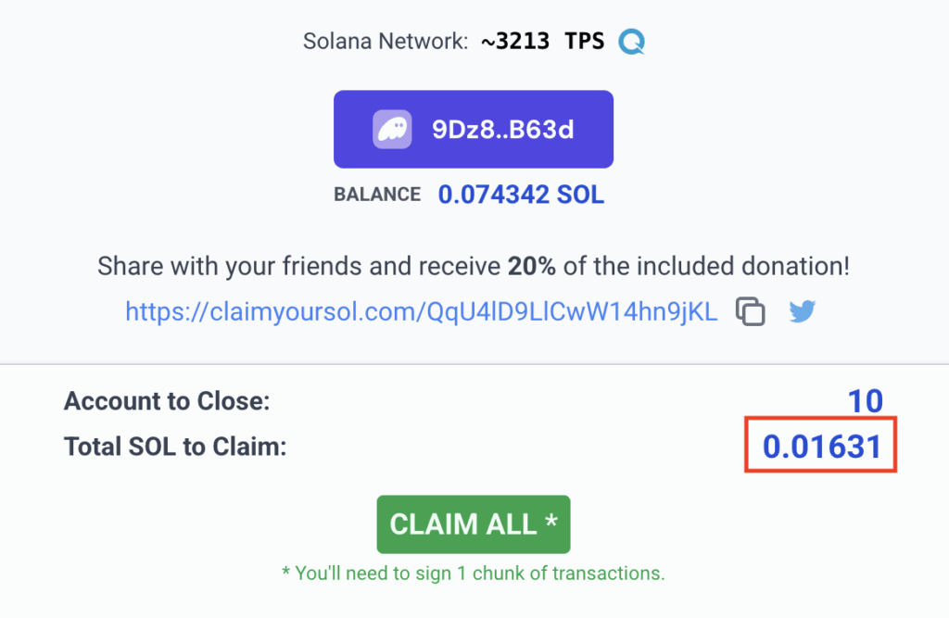Click the Share with your friends text
Viewport: 949px width, 618px height.
pos(232,267)
